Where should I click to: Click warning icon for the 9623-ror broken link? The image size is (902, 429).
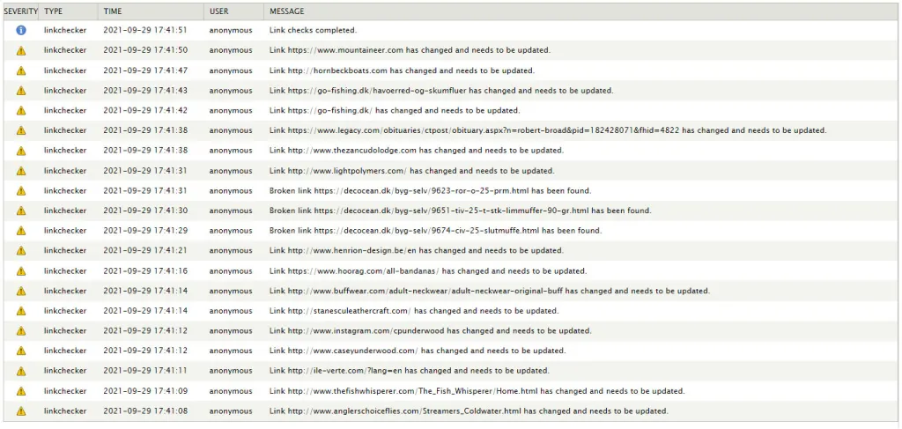tap(21, 191)
